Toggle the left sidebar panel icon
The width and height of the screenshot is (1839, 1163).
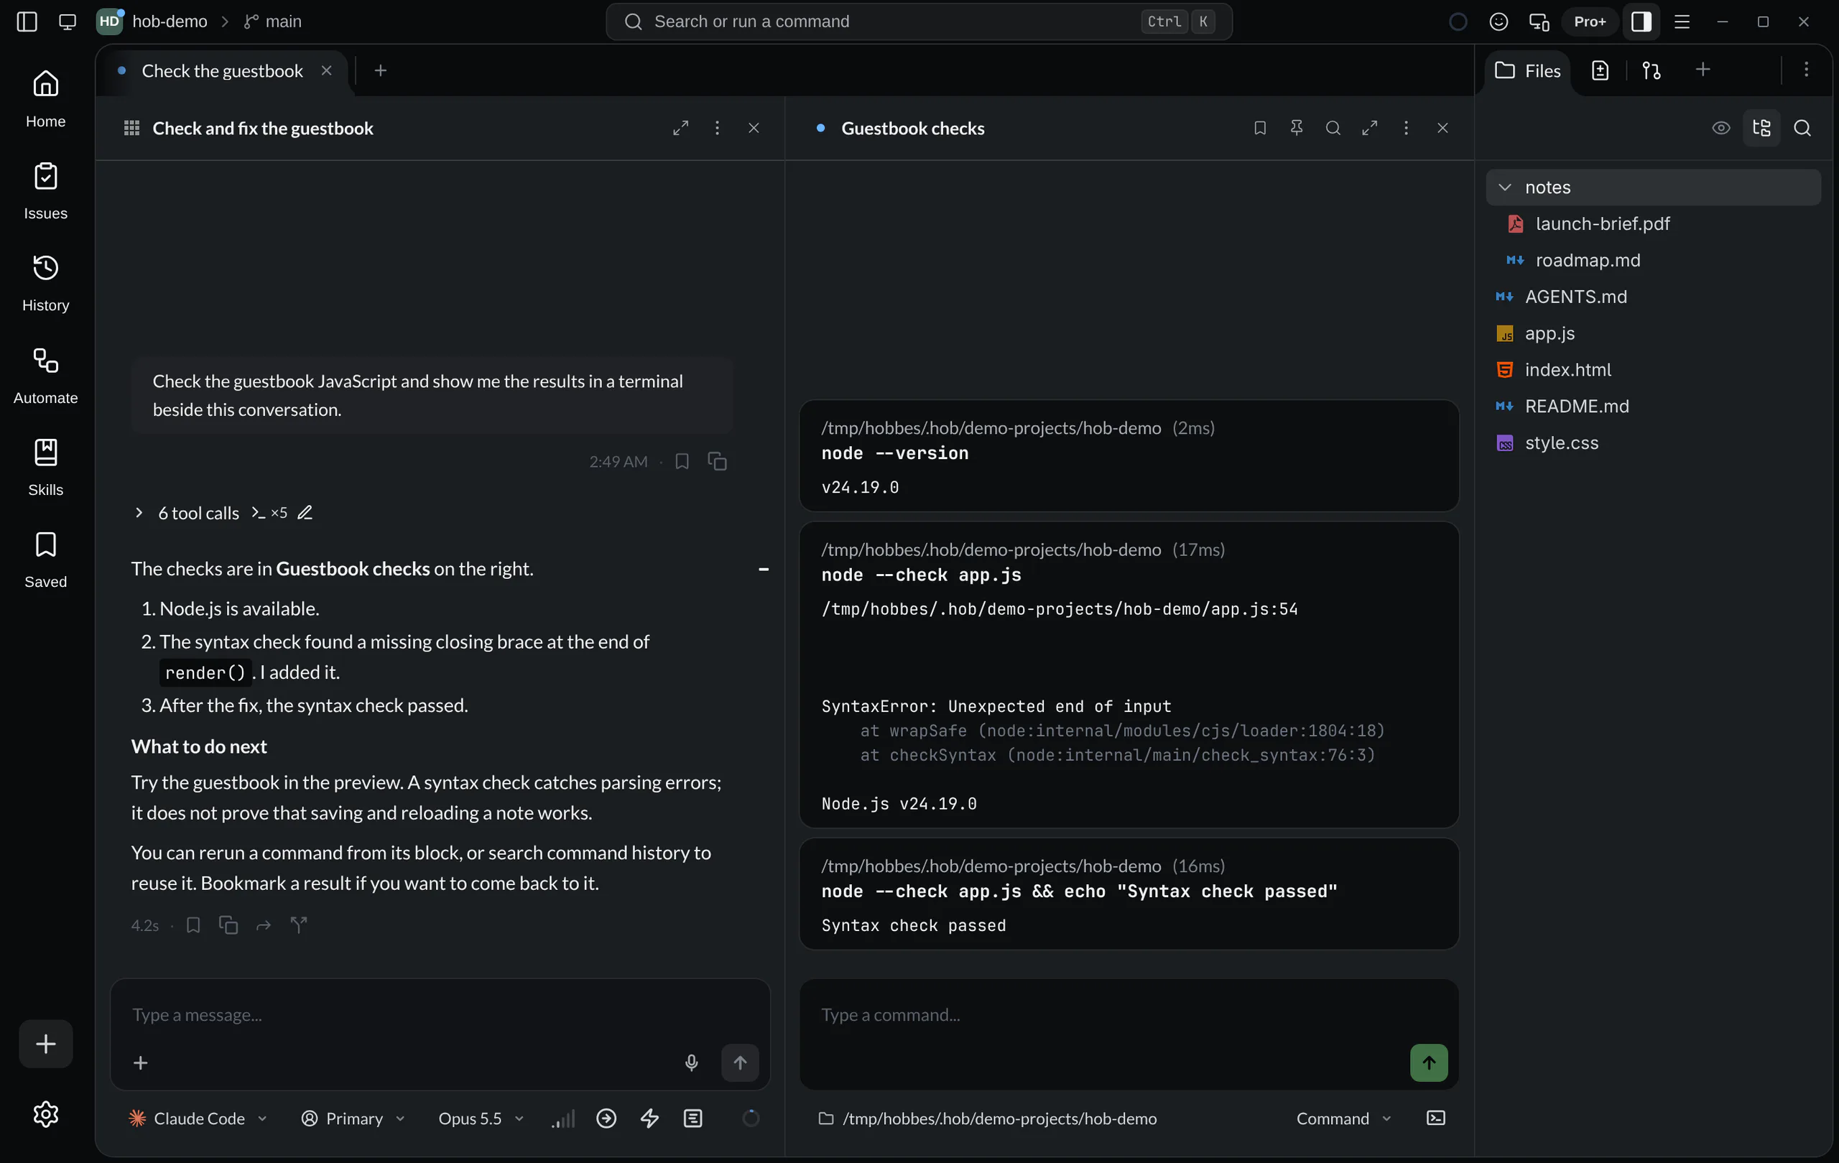point(27,22)
